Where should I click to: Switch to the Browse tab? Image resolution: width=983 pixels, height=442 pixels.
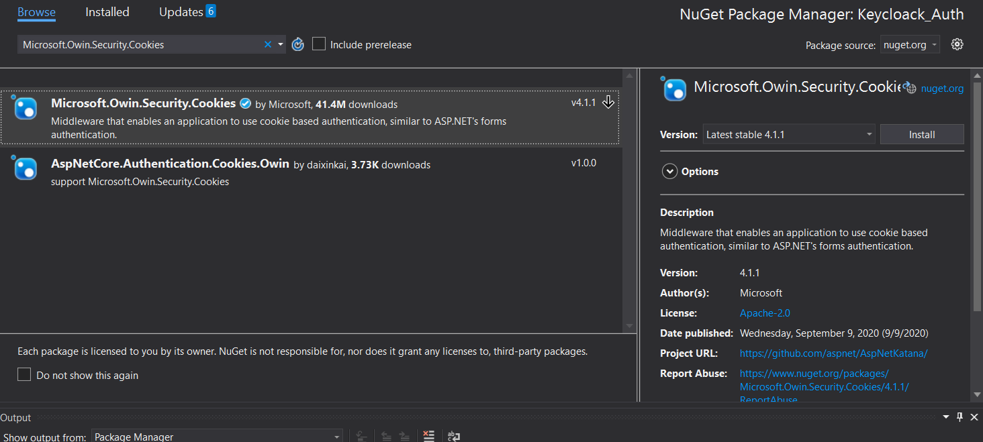[36, 12]
